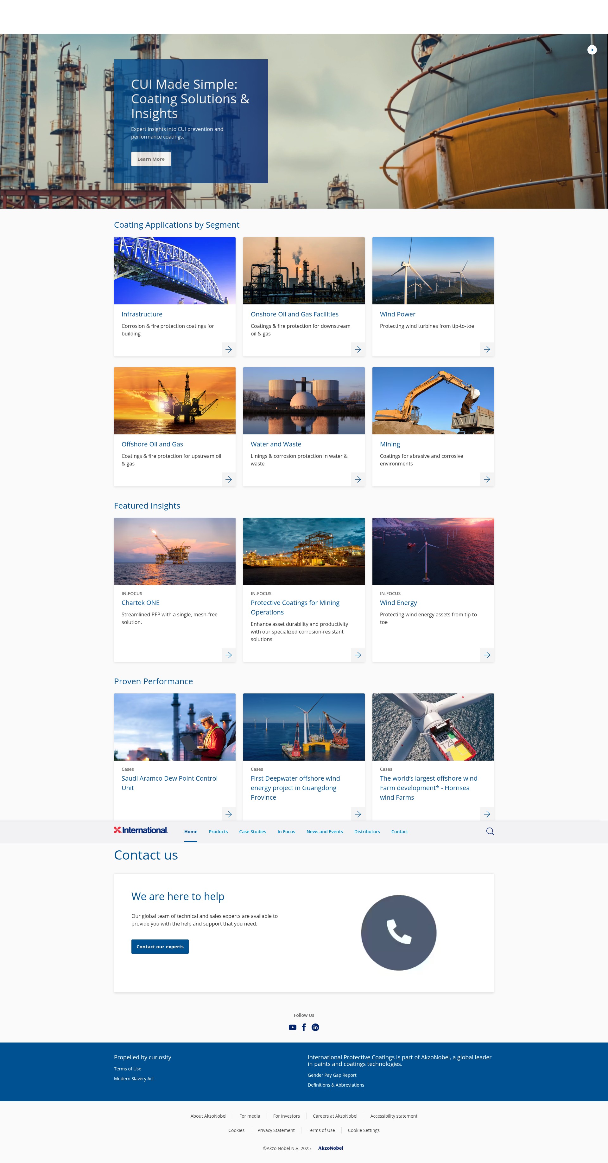Click the phone icon circle

coord(399,933)
